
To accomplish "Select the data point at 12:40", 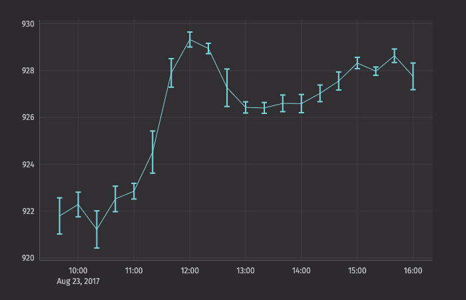I will tap(227, 87).
